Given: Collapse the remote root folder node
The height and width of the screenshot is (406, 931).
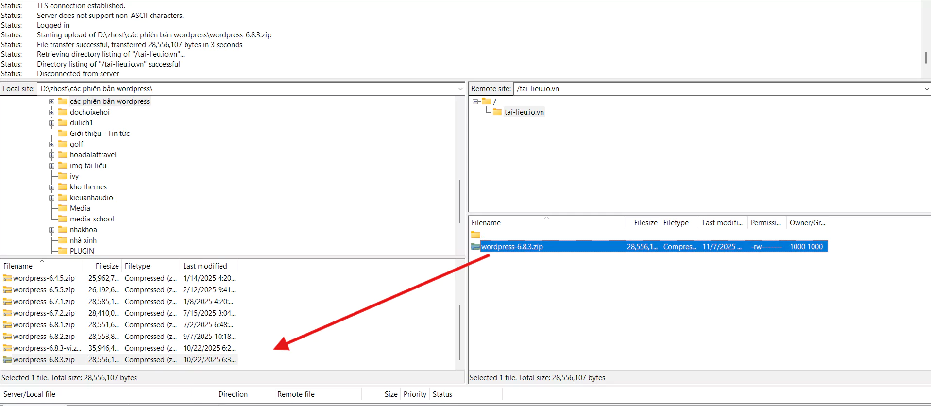Looking at the screenshot, I should [x=475, y=101].
